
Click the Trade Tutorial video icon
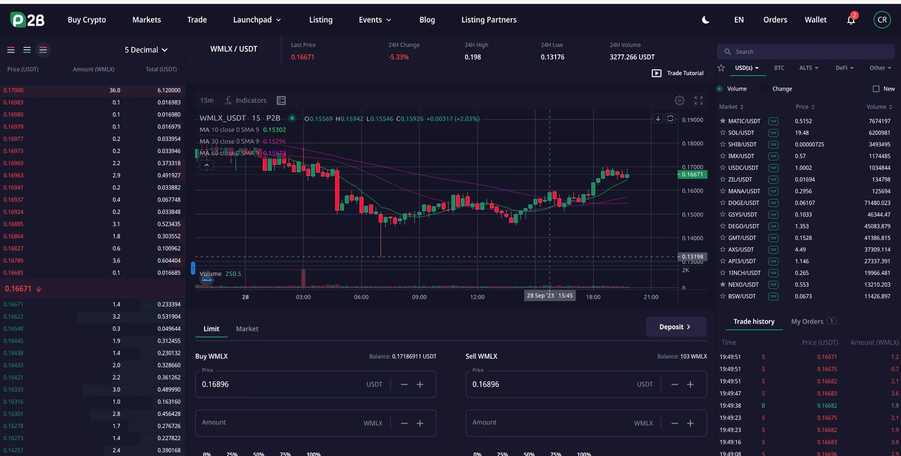657,73
